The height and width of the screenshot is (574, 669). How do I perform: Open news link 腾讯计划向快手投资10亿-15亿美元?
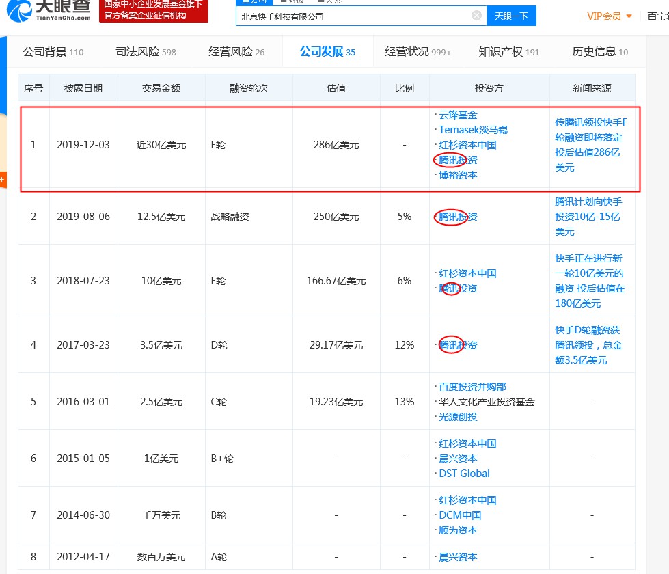588,217
